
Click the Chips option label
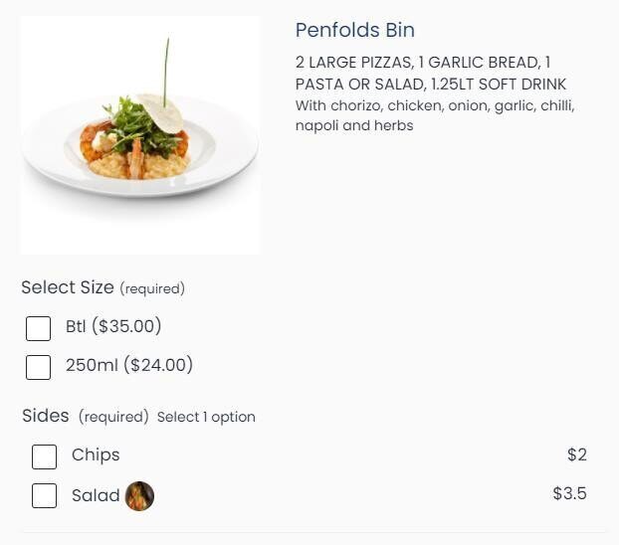click(96, 454)
